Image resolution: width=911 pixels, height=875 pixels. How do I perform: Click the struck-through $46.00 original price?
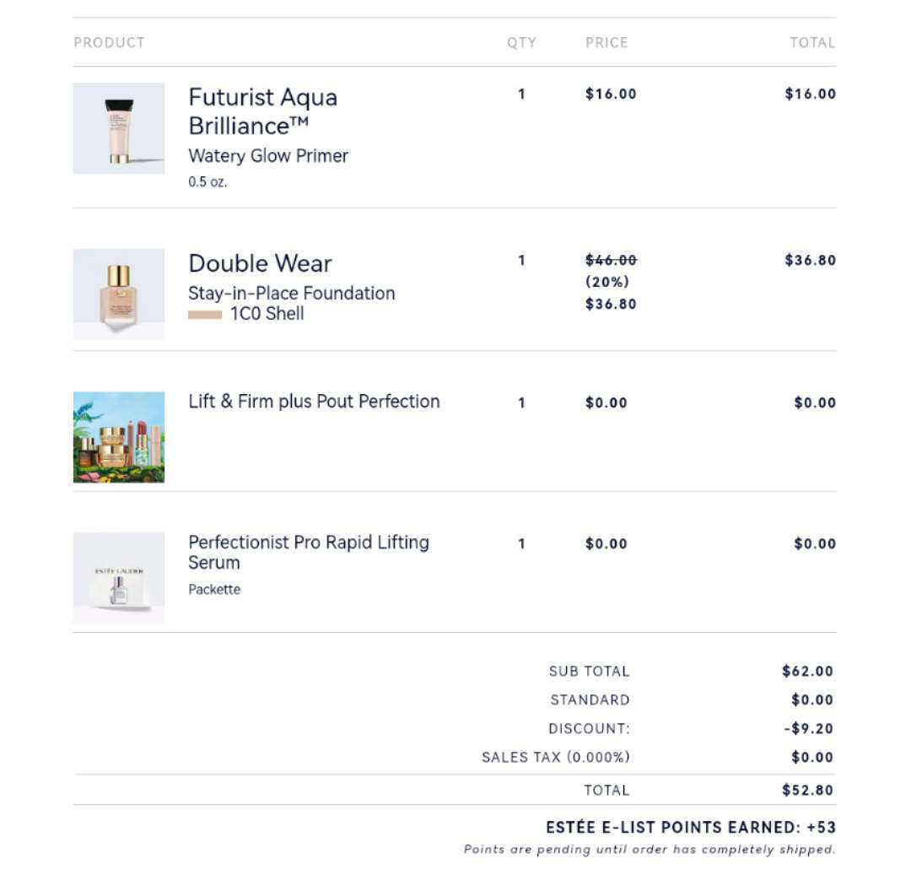click(611, 260)
